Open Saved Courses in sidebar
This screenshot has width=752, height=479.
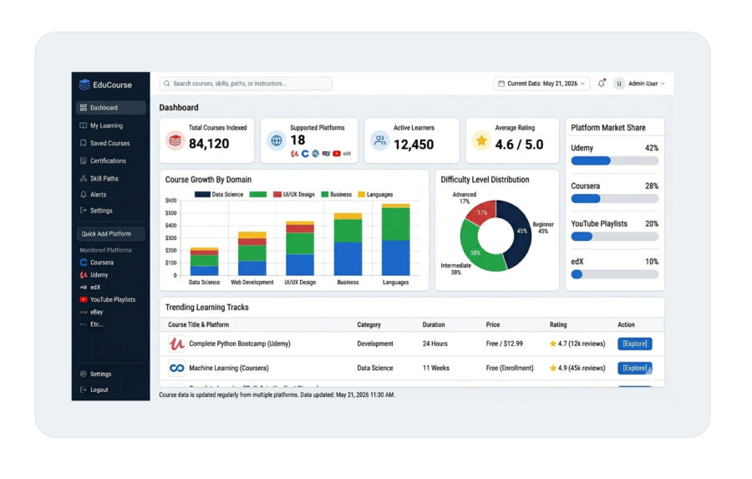(x=109, y=143)
